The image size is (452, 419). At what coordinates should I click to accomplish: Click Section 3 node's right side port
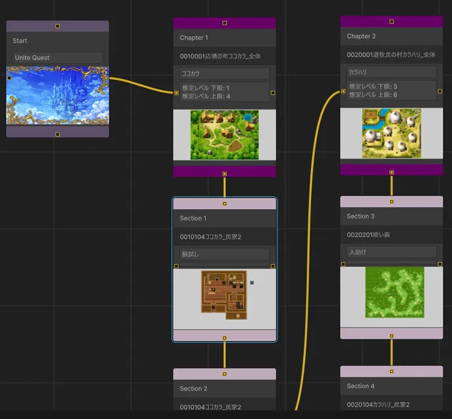[440, 266]
